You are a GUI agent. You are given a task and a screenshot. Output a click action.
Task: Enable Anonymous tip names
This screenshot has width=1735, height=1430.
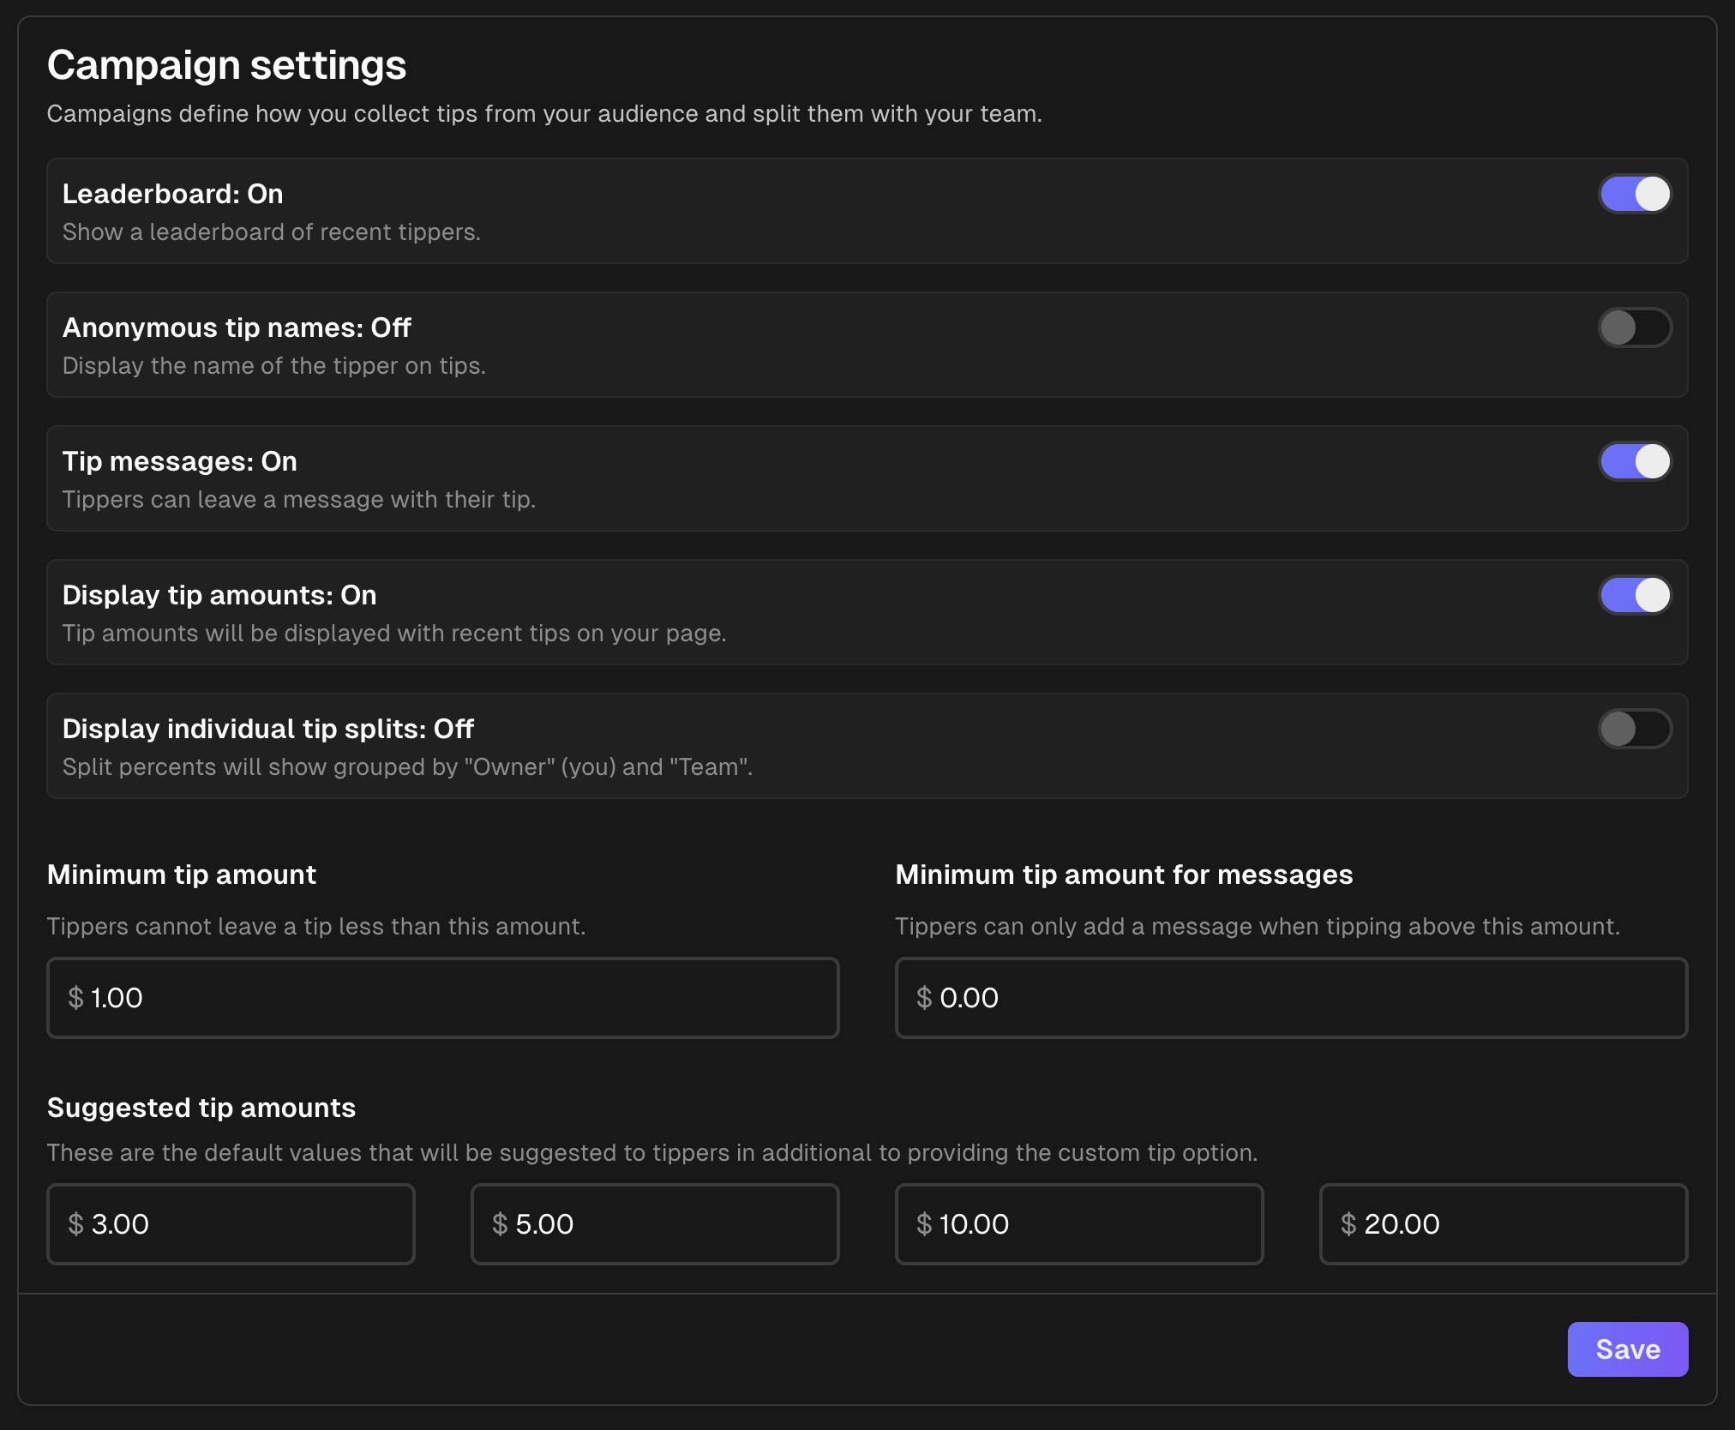click(x=1636, y=327)
